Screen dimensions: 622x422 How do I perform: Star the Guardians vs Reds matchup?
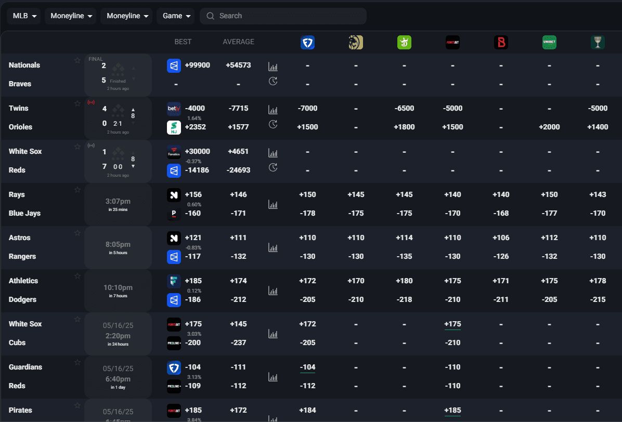click(x=77, y=362)
